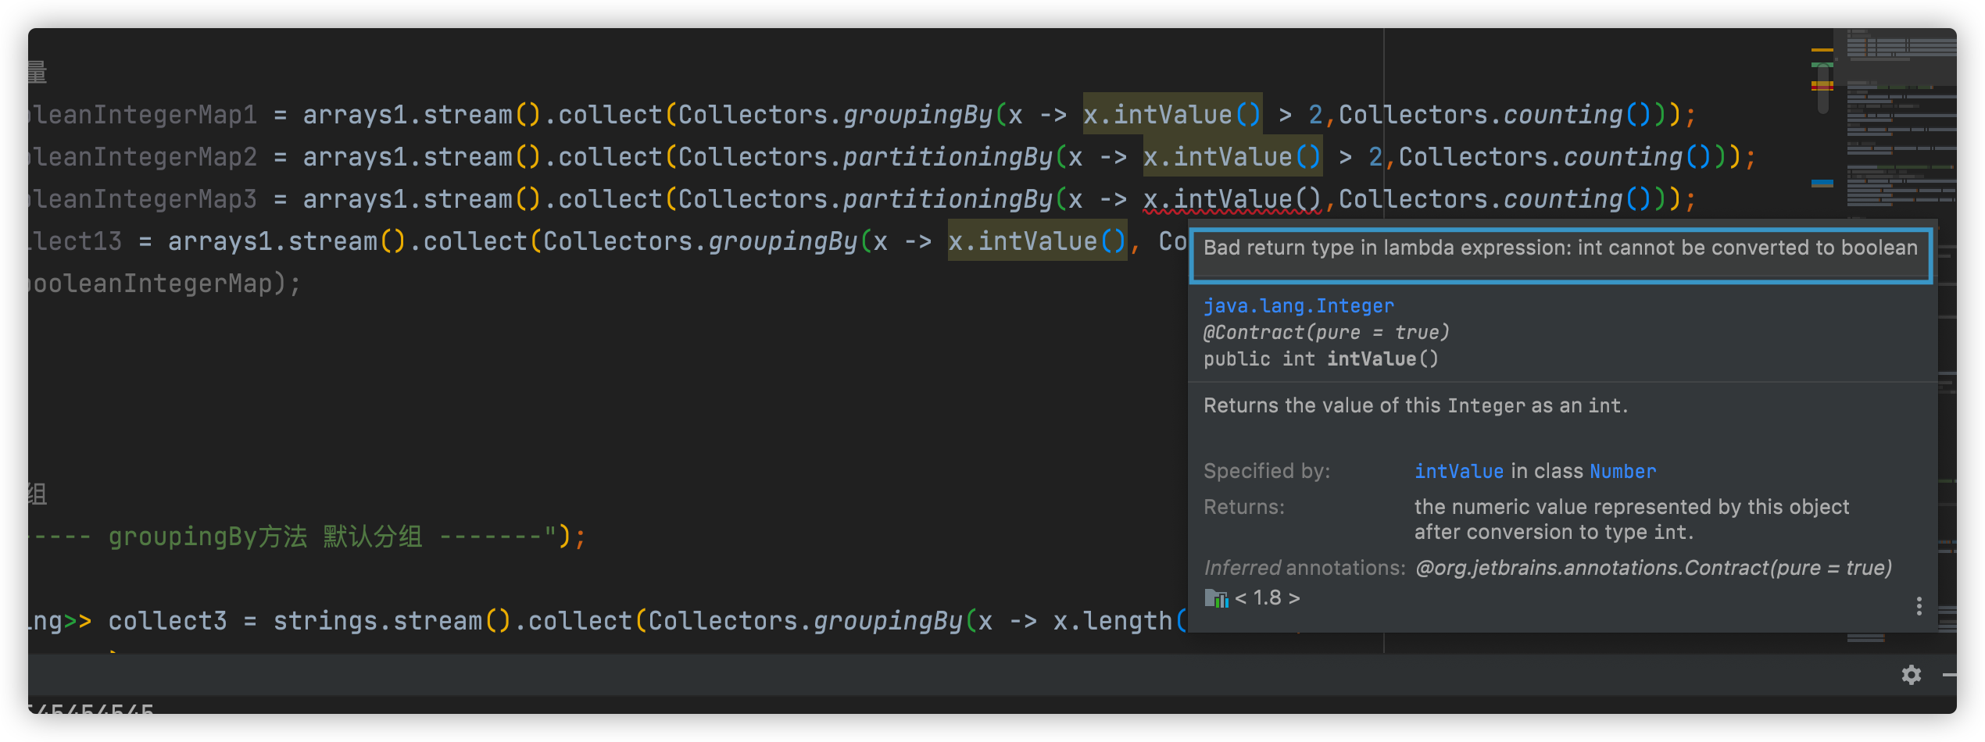Click counting on the leanIntegerMap2 line

(x=1623, y=157)
